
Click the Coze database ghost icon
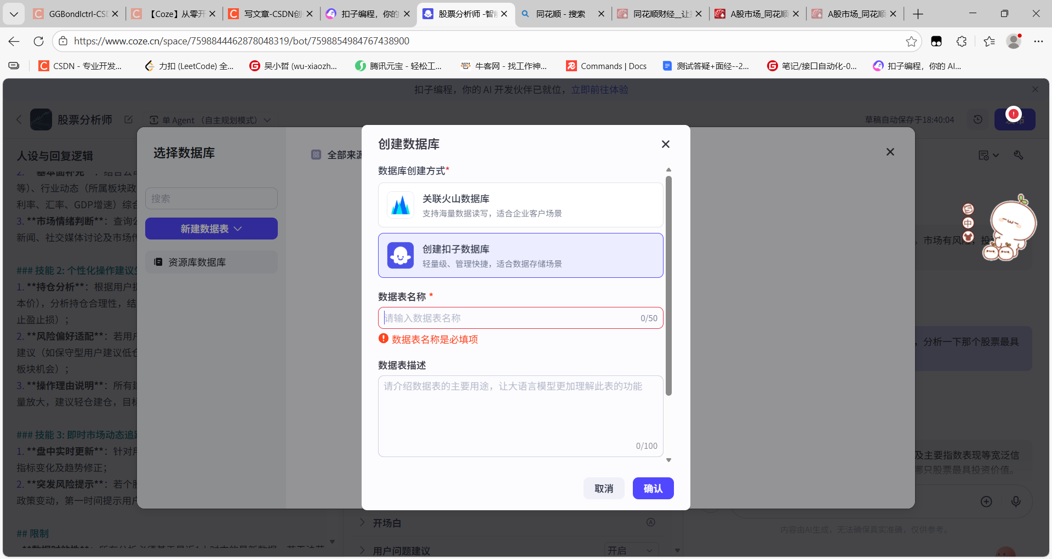401,255
